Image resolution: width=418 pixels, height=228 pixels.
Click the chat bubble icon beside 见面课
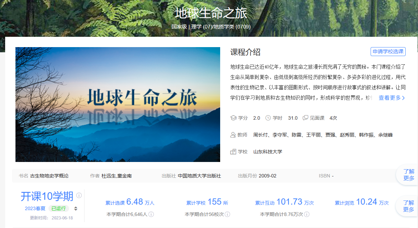(305, 118)
